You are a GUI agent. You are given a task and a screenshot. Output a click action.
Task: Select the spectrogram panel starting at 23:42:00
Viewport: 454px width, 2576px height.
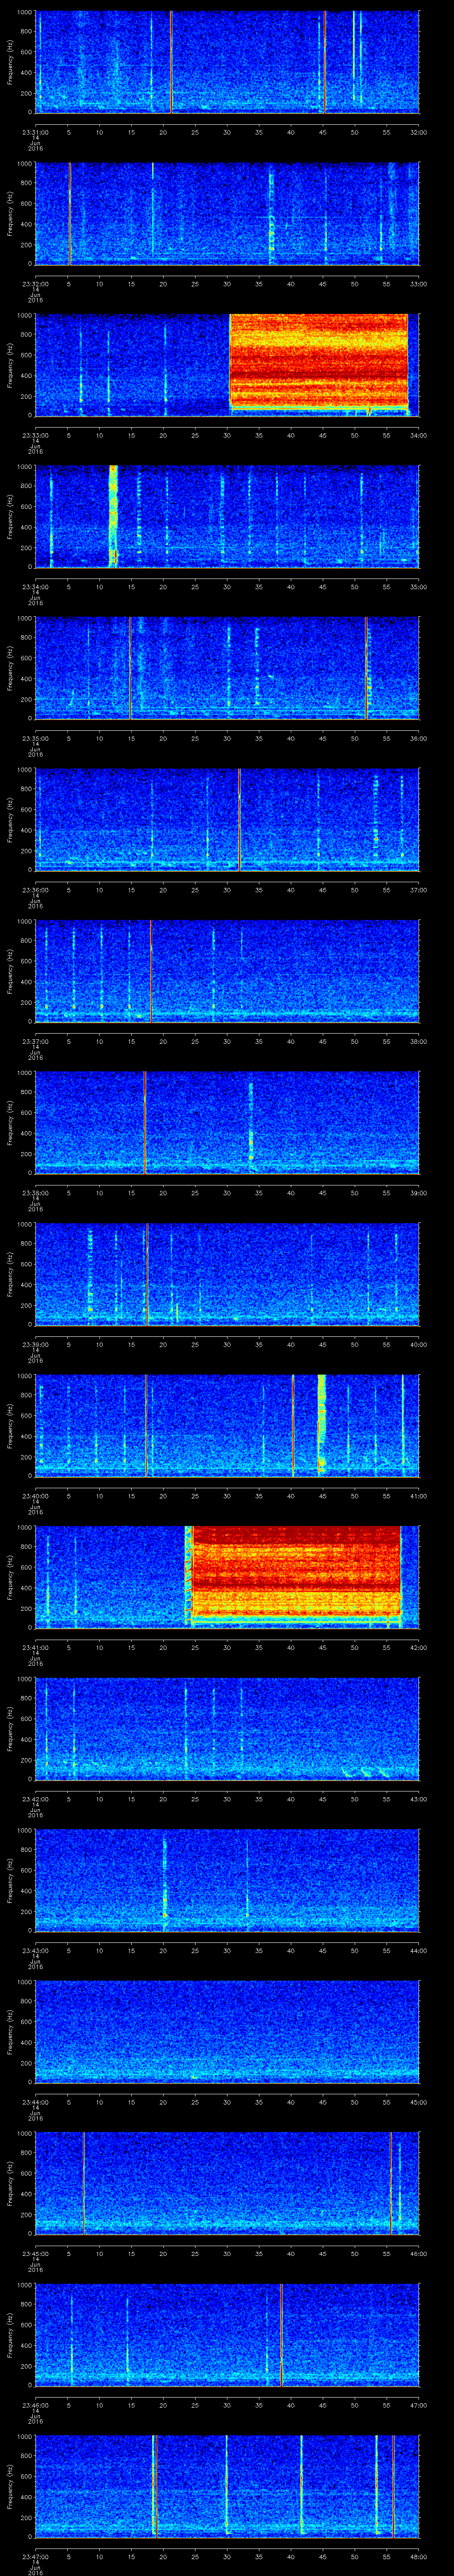pos(227,1729)
